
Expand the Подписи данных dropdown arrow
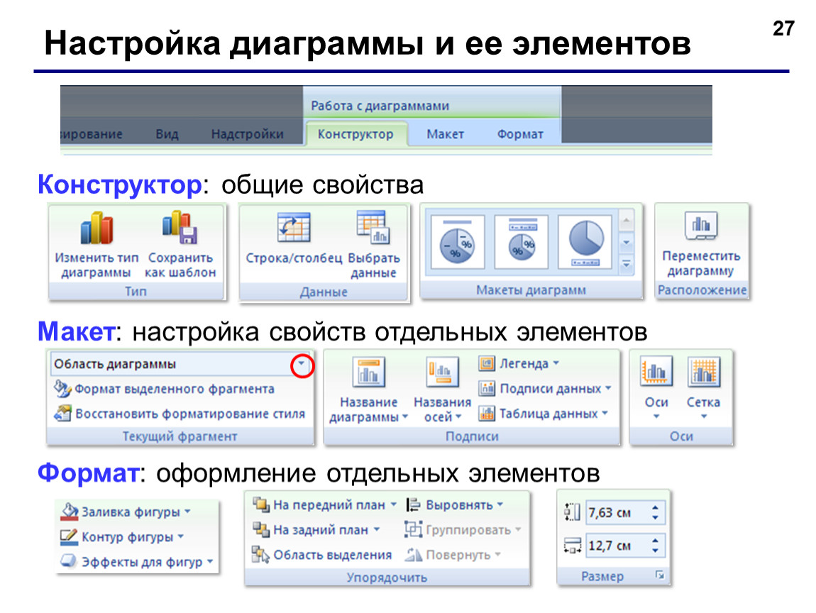(608, 387)
